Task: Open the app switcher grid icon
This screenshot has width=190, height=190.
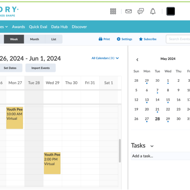Action: 113,11
